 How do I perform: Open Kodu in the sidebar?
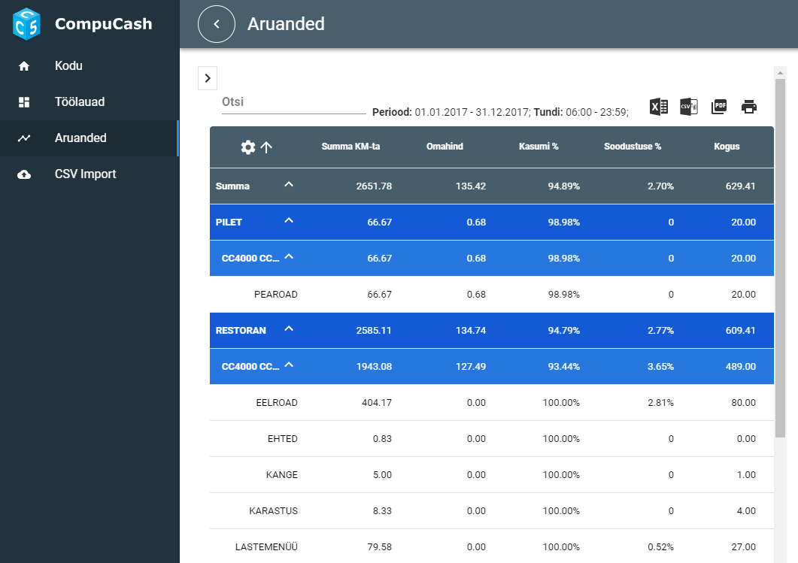(68, 66)
